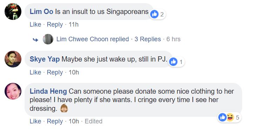
Task: Click the monkey emoji in Linda Heng's comment
Action: pos(64,109)
